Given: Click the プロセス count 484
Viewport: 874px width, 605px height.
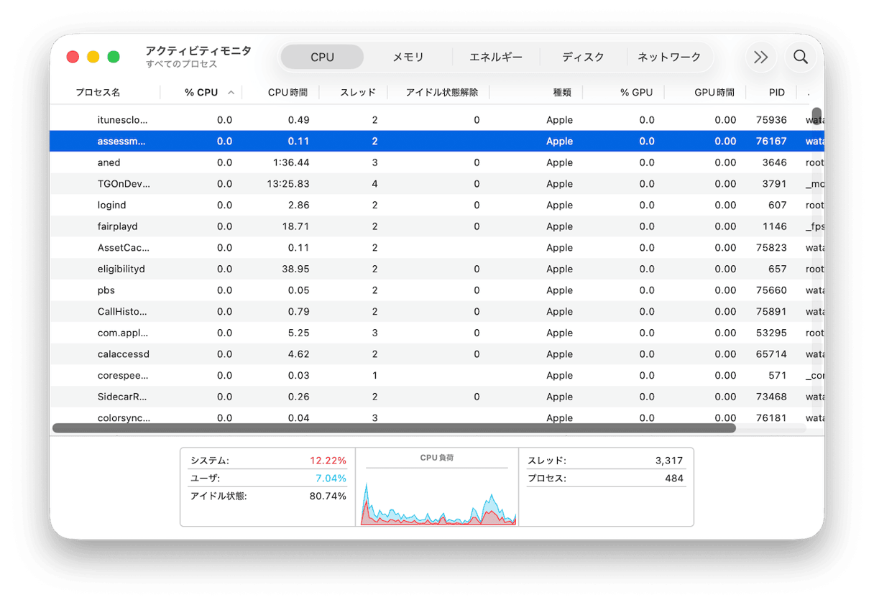Looking at the screenshot, I should (674, 478).
